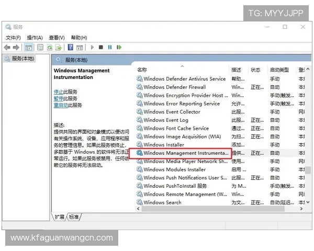Click the Restart service toolbar button
Screen dimensions: 314x251
[119, 47]
